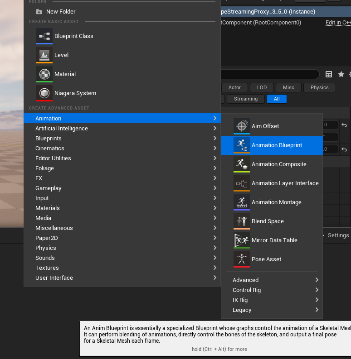Image resolution: width=351 pixels, height=359 pixels.
Task: Open the Editor Utilities category
Action: (122, 158)
